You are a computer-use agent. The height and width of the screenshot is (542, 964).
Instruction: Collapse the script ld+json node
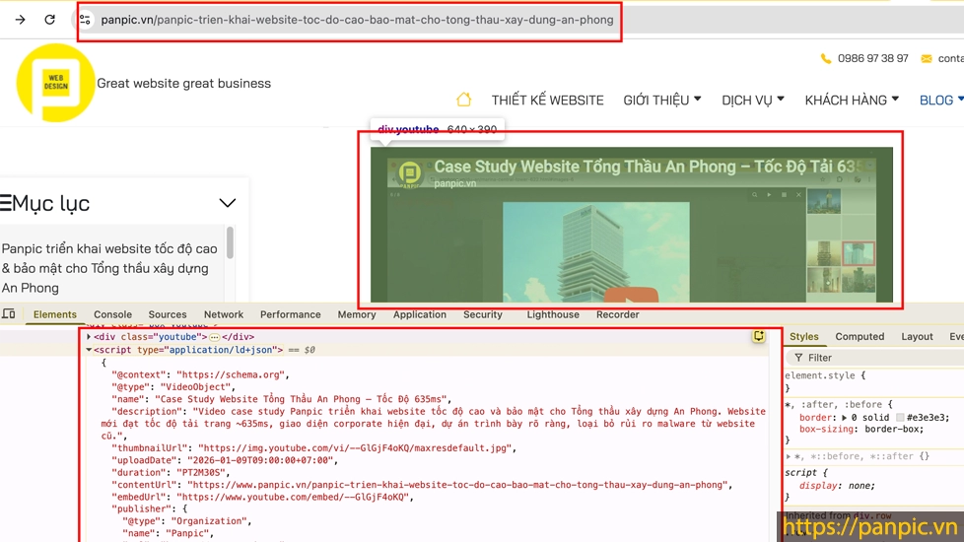89,350
